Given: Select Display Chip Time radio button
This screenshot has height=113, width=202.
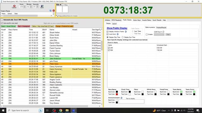Looking at the screenshot, I should [x=108, y=37].
